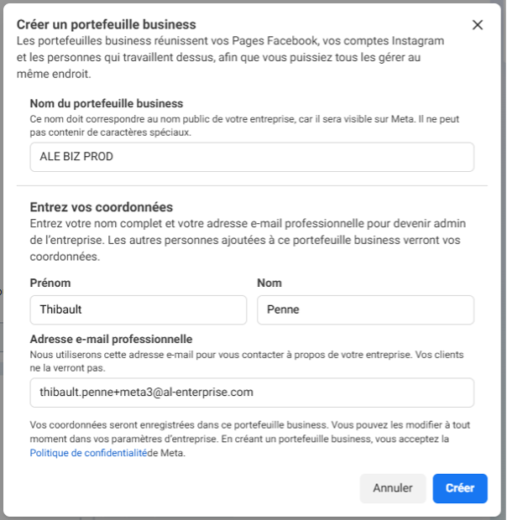Screen dimensions: 507x520
Task: Click the blue Créer button
Action: point(460,488)
